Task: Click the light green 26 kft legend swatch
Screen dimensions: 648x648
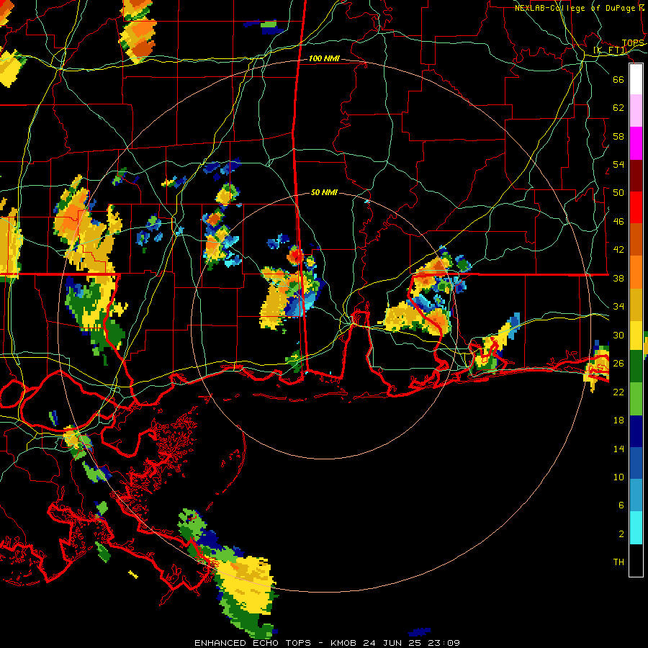Action: (636, 399)
